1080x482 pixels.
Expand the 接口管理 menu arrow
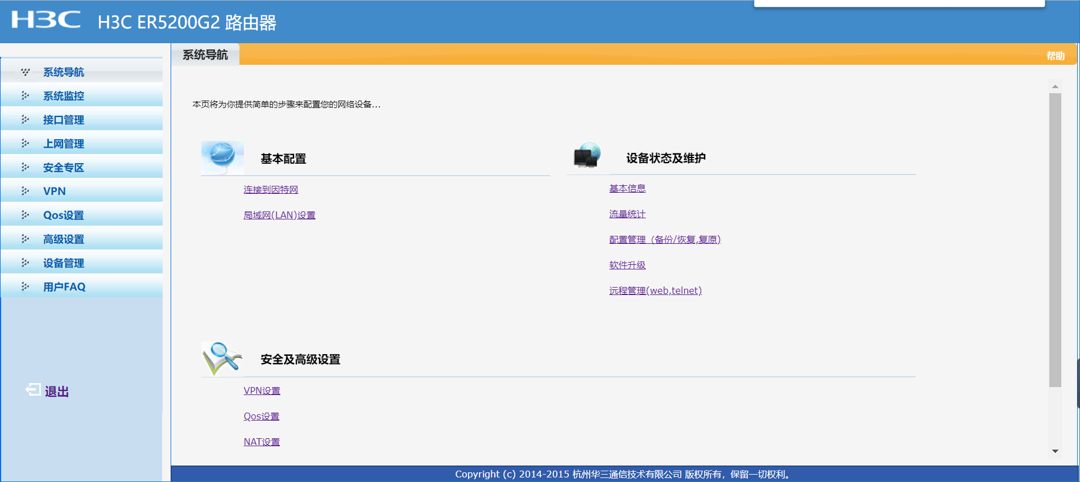(x=25, y=119)
